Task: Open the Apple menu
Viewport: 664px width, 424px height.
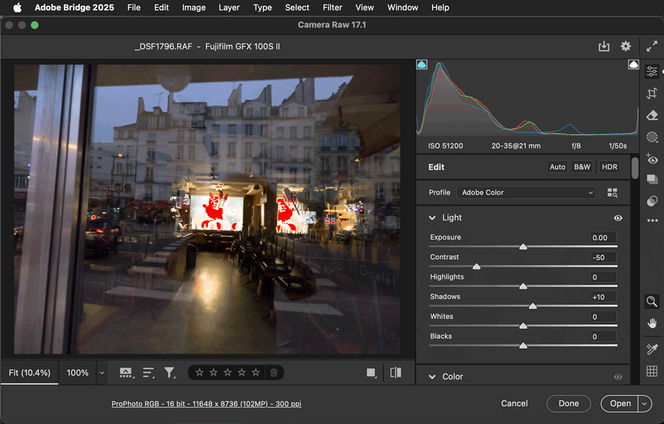Action: tap(18, 8)
